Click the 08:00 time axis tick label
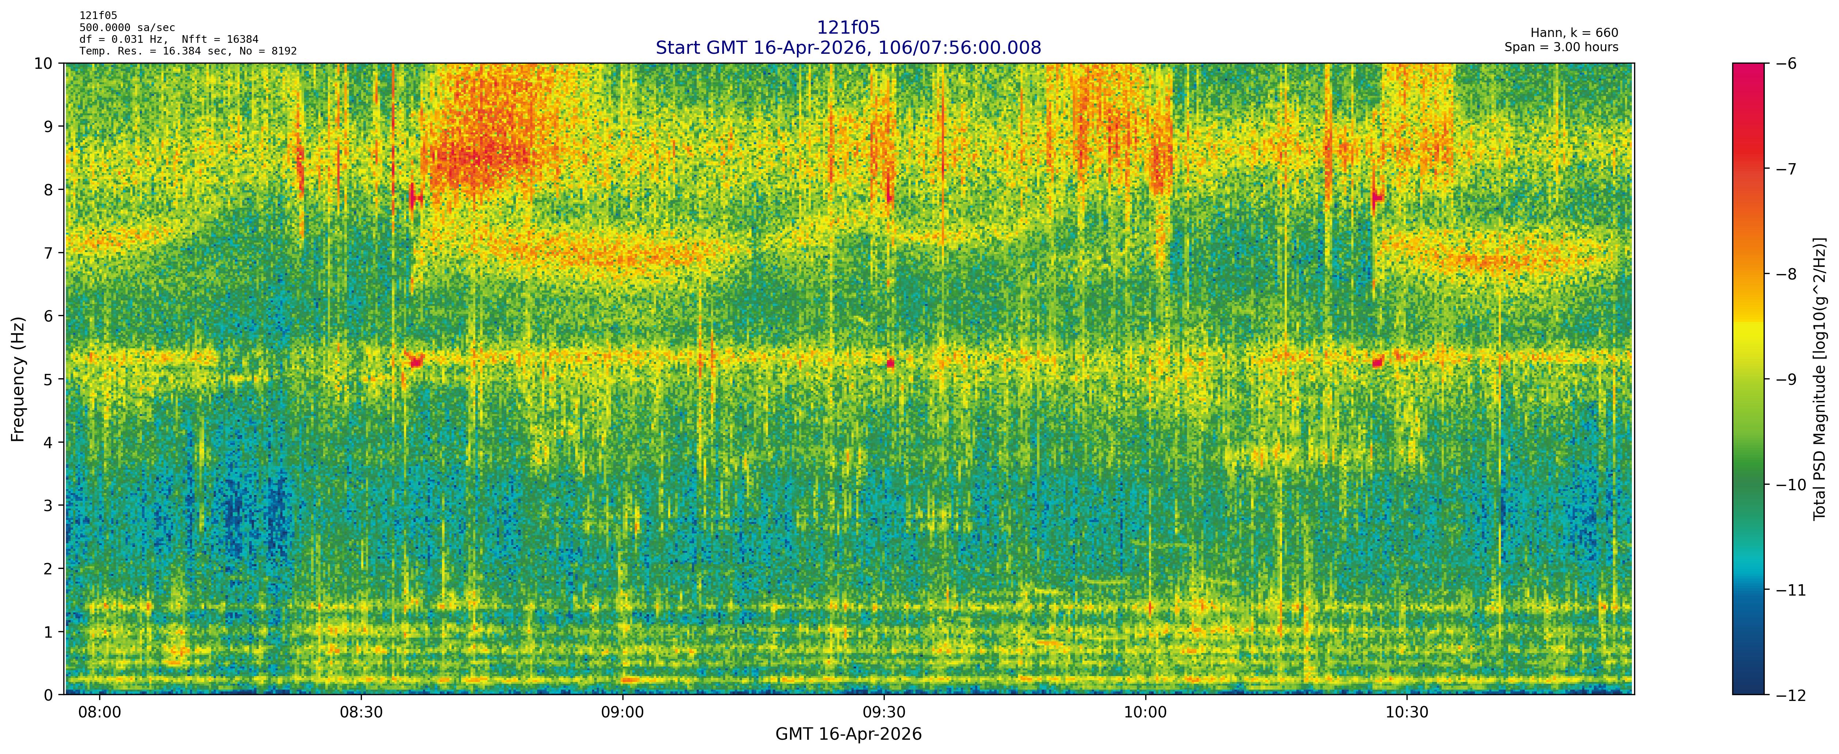1839x754 pixels. coord(99,713)
